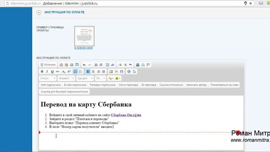The width and height of the screenshot is (270, 152).
Task: Right-align the text
Action: tap(98, 71)
